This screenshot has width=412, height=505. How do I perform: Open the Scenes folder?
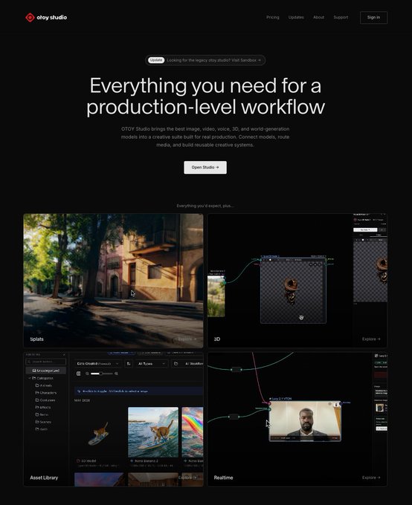43,422
